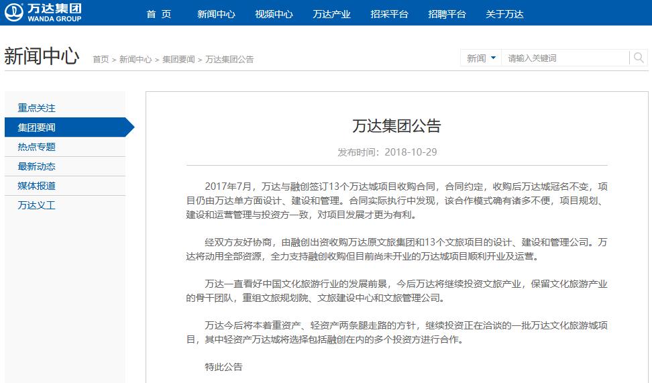Select 集团要闻 in sidebar
Image resolution: width=652 pixels, height=383 pixels.
point(65,127)
